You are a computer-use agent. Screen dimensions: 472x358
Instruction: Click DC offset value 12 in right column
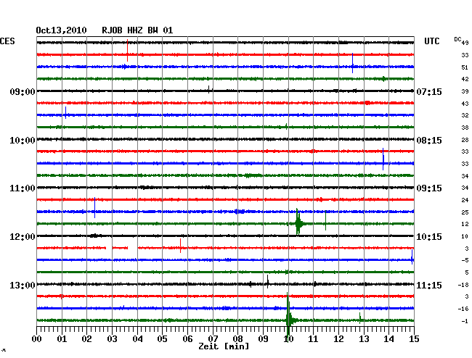(465, 224)
